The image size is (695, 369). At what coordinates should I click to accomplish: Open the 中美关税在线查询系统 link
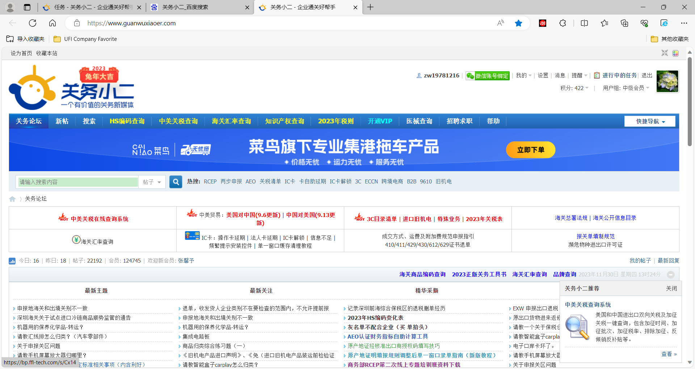[100, 219]
